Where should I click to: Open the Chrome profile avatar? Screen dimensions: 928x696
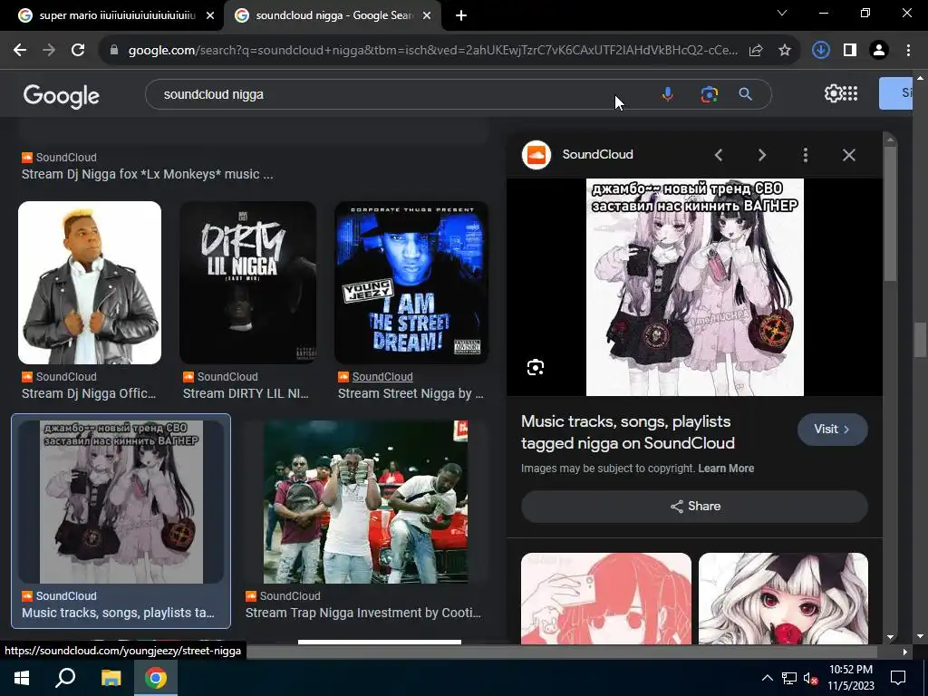[879, 51]
